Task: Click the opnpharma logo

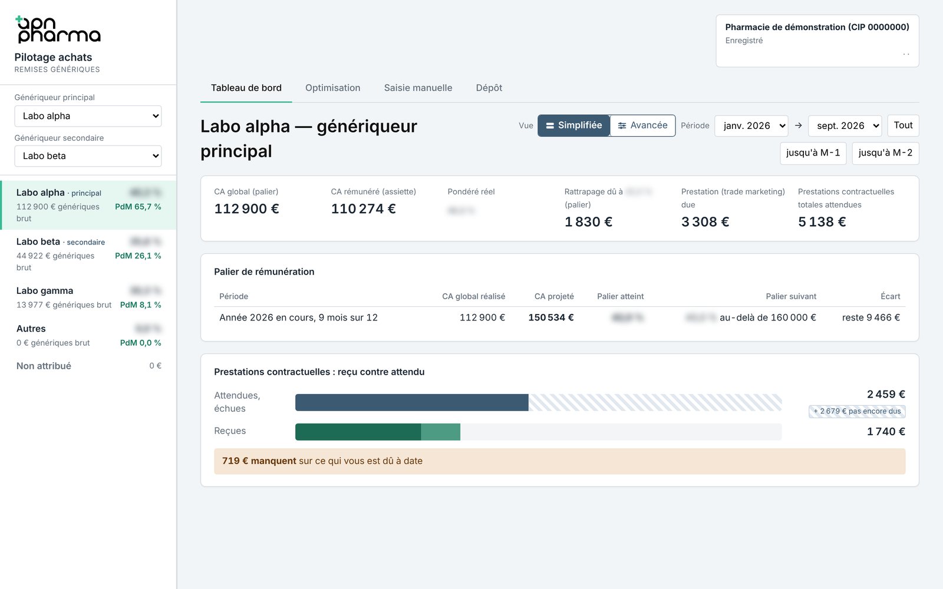Action: (58, 29)
